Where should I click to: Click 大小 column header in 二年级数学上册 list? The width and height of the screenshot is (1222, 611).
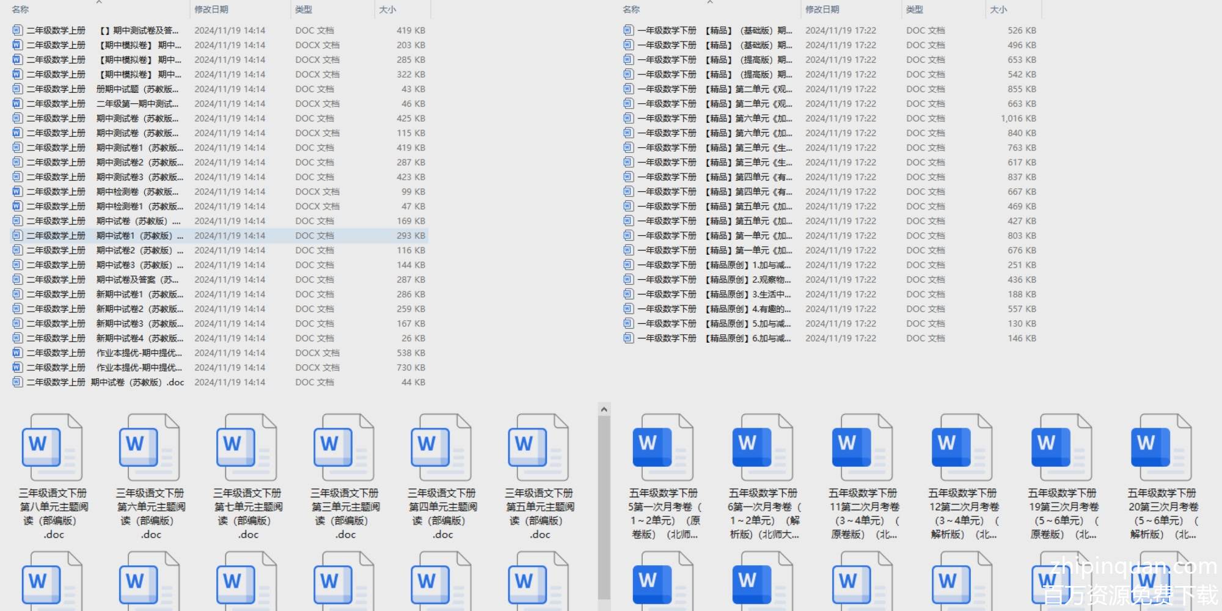point(387,10)
